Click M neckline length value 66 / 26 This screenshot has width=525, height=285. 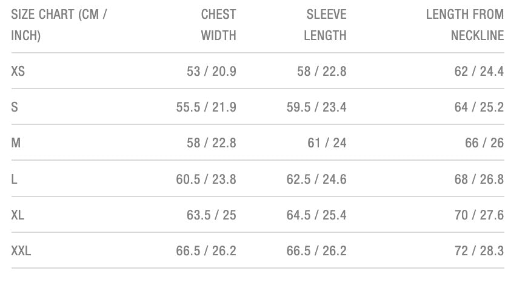484,143
